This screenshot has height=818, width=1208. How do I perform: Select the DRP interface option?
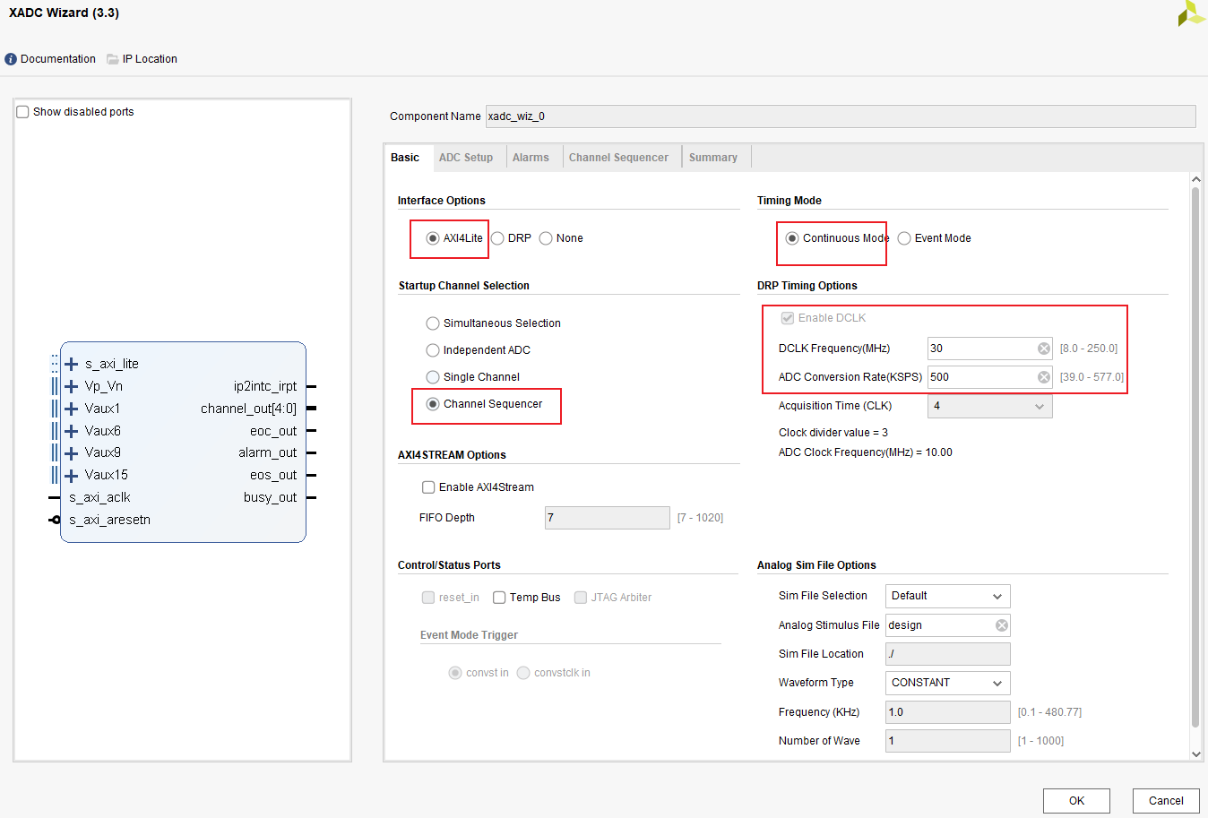pyautogui.click(x=497, y=238)
